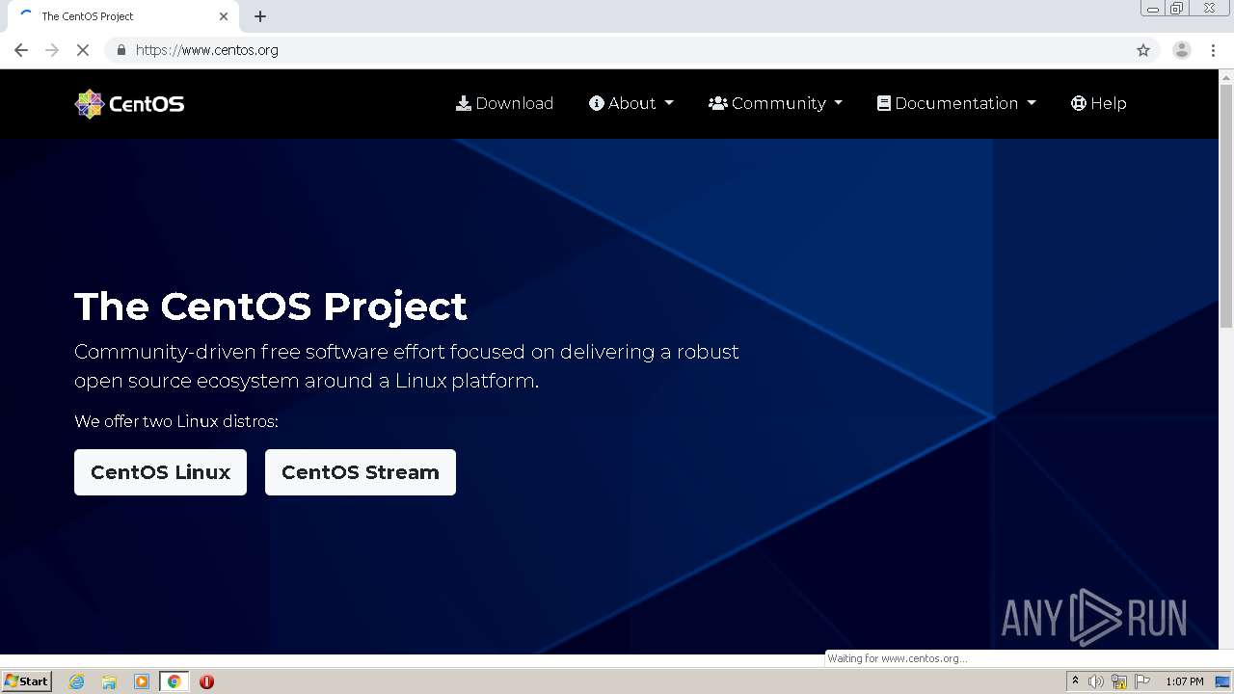This screenshot has height=694, width=1234.
Task: Click the We offer two Linux distros text
Action: click(x=176, y=421)
